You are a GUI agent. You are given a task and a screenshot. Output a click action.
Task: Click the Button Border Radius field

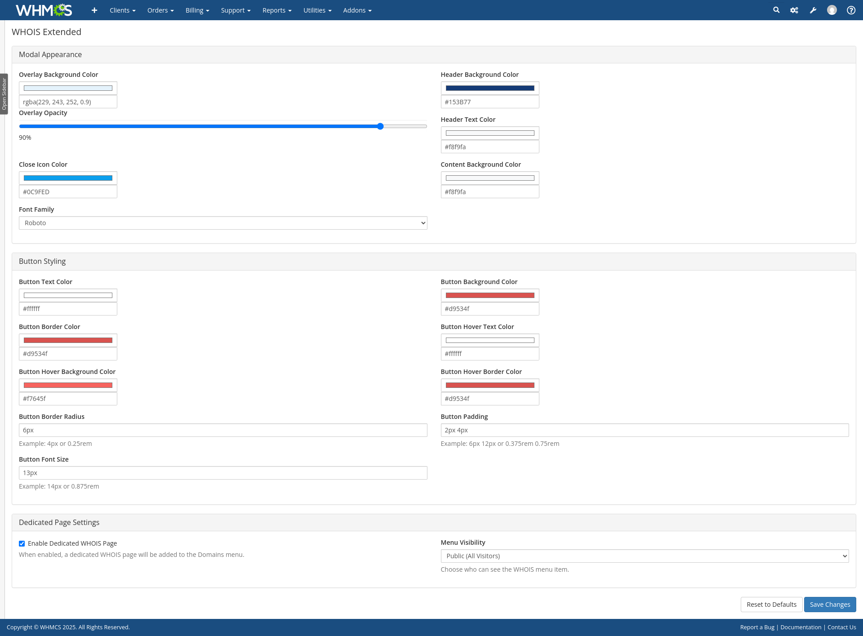[x=223, y=430]
